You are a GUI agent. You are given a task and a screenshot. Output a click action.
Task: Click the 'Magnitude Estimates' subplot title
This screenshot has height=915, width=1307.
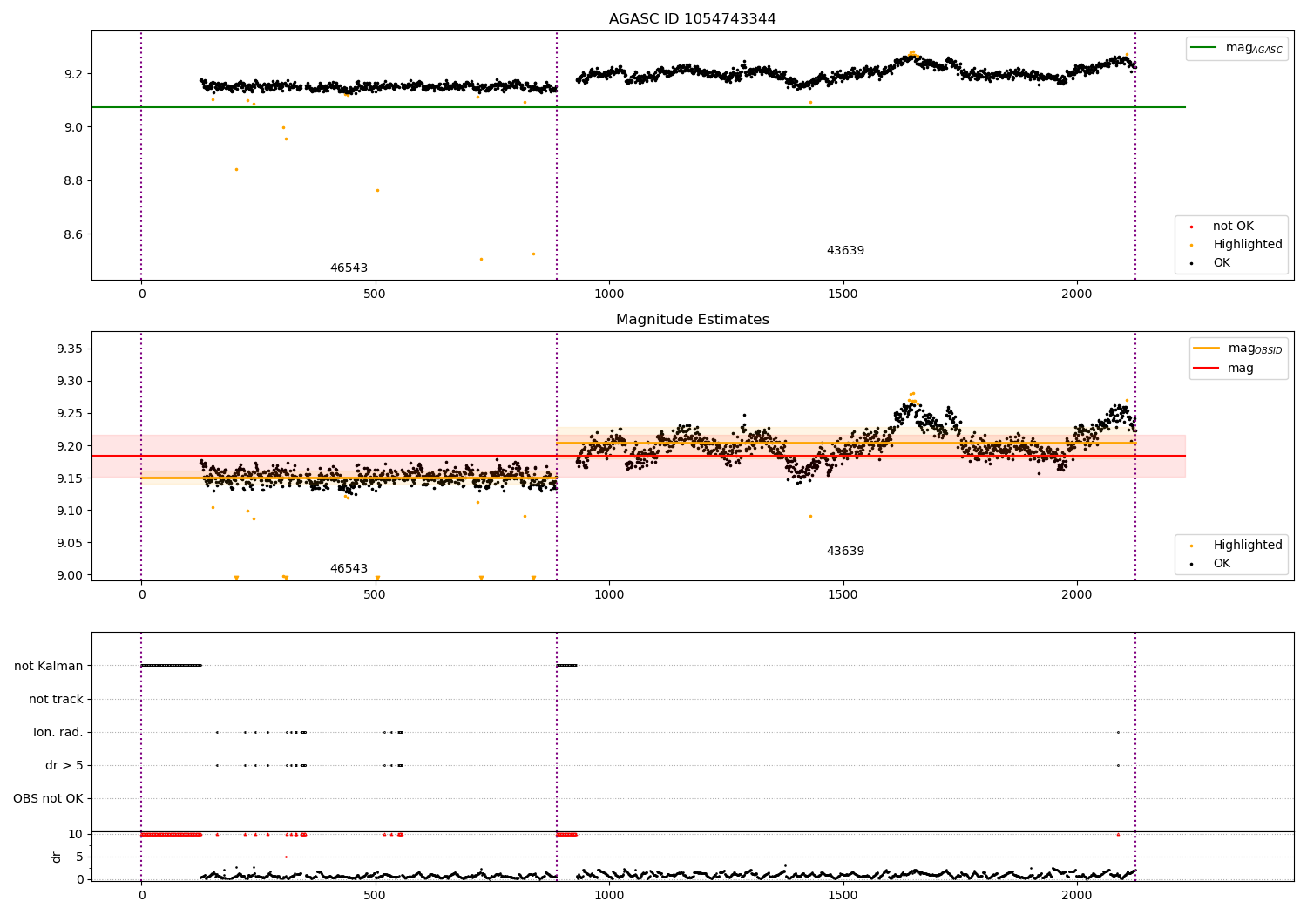coord(692,320)
